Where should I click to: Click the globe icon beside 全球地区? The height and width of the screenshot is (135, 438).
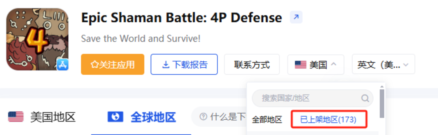(115, 117)
